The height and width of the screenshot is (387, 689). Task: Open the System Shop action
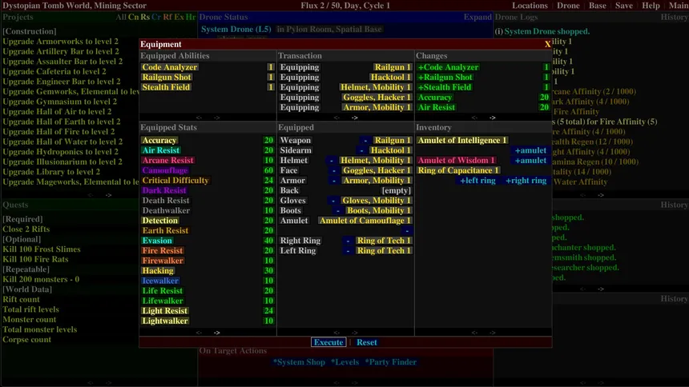click(x=299, y=362)
